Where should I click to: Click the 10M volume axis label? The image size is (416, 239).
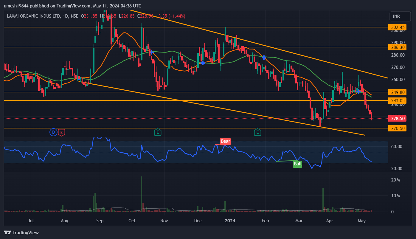click(396, 196)
